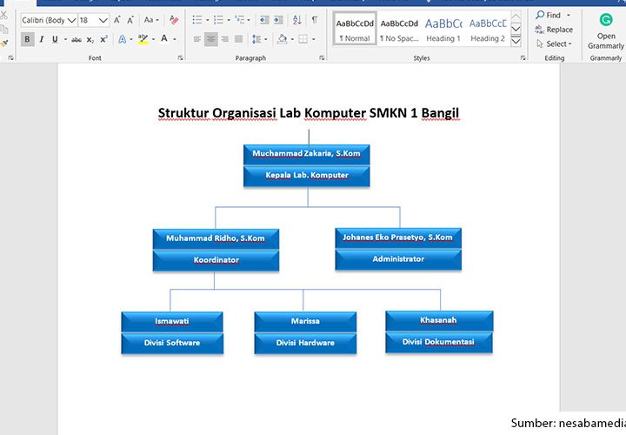Expand the Find options arrow
The width and height of the screenshot is (626, 435).
pos(569,15)
